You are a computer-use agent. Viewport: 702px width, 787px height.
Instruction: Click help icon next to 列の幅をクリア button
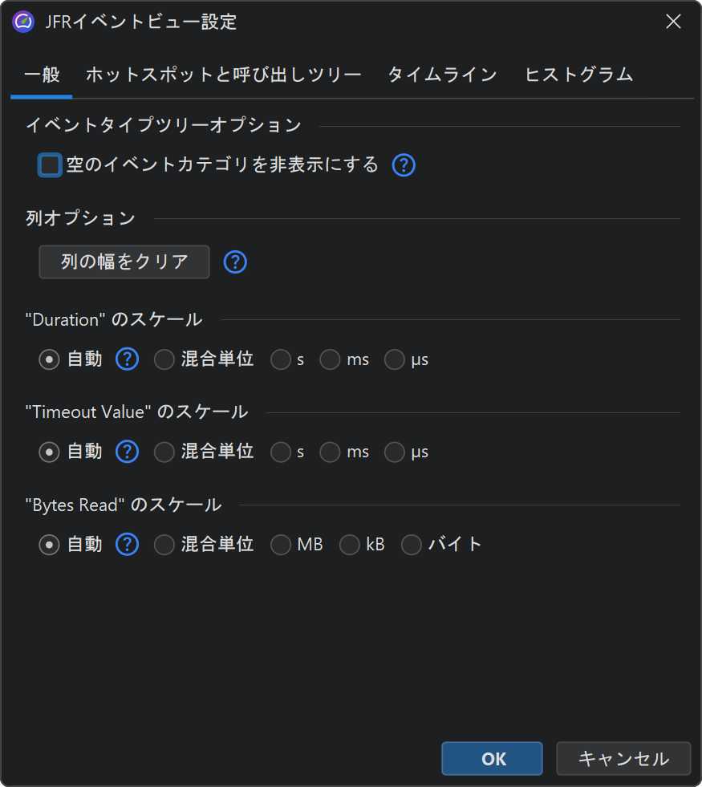[x=235, y=262]
